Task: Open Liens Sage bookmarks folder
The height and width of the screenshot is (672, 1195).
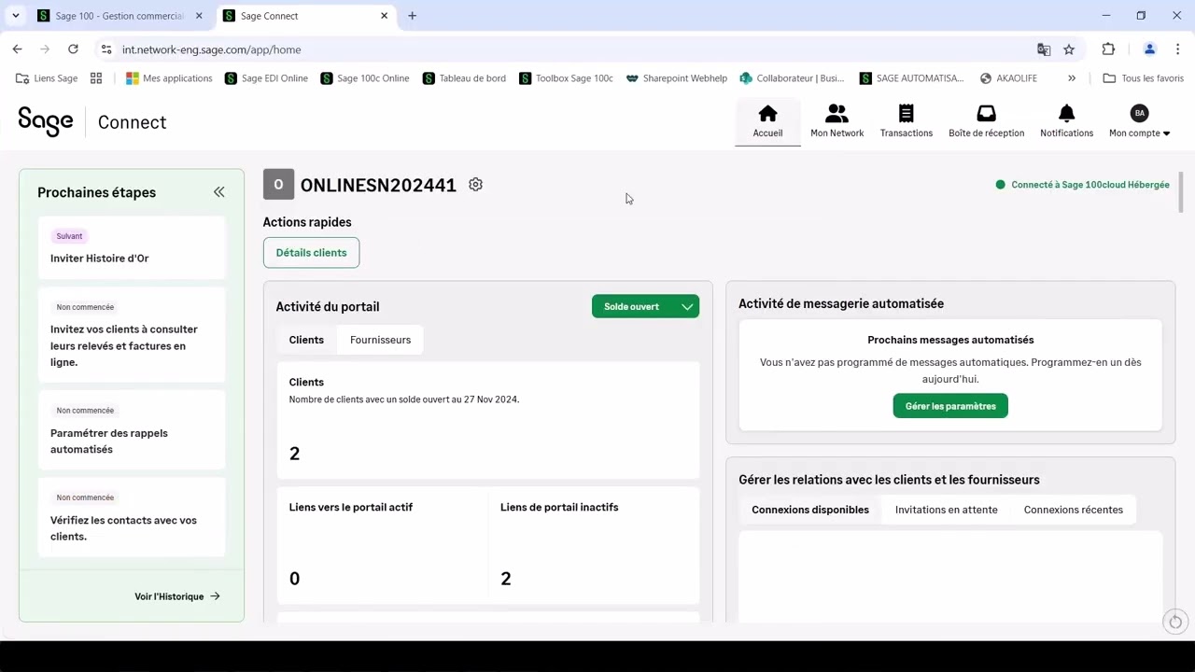Action: click(47, 78)
